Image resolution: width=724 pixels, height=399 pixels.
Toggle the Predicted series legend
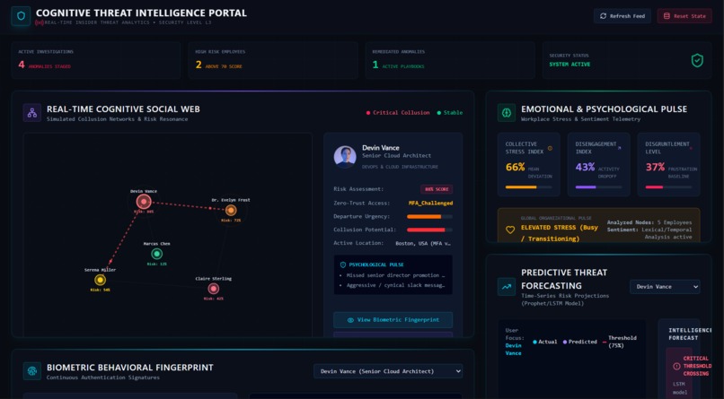[x=580, y=342]
